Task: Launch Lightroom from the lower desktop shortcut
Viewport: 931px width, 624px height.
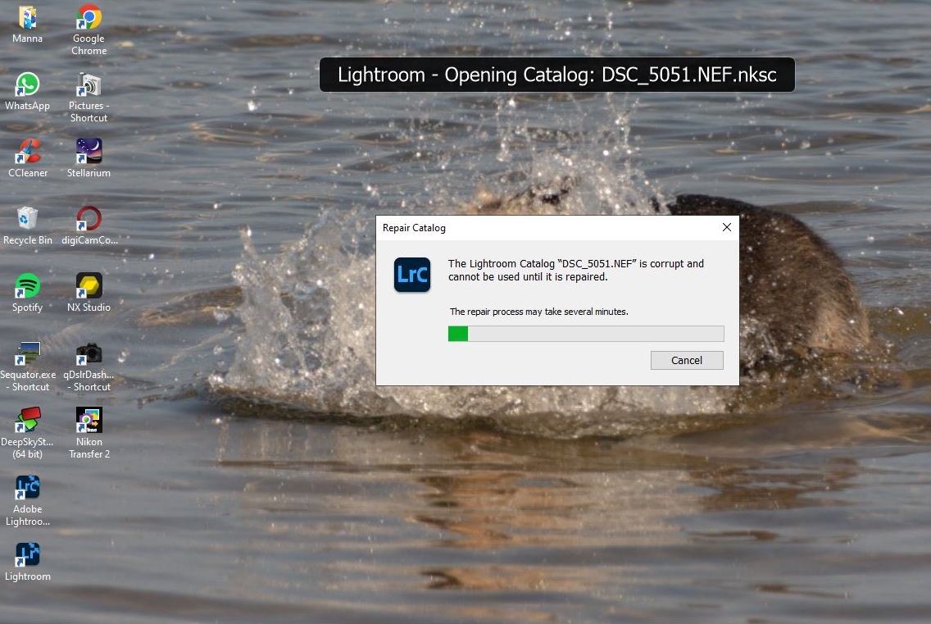Action: (27, 557)
